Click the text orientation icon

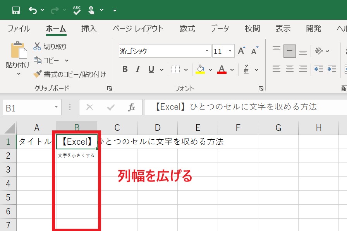tap(319, 51)
